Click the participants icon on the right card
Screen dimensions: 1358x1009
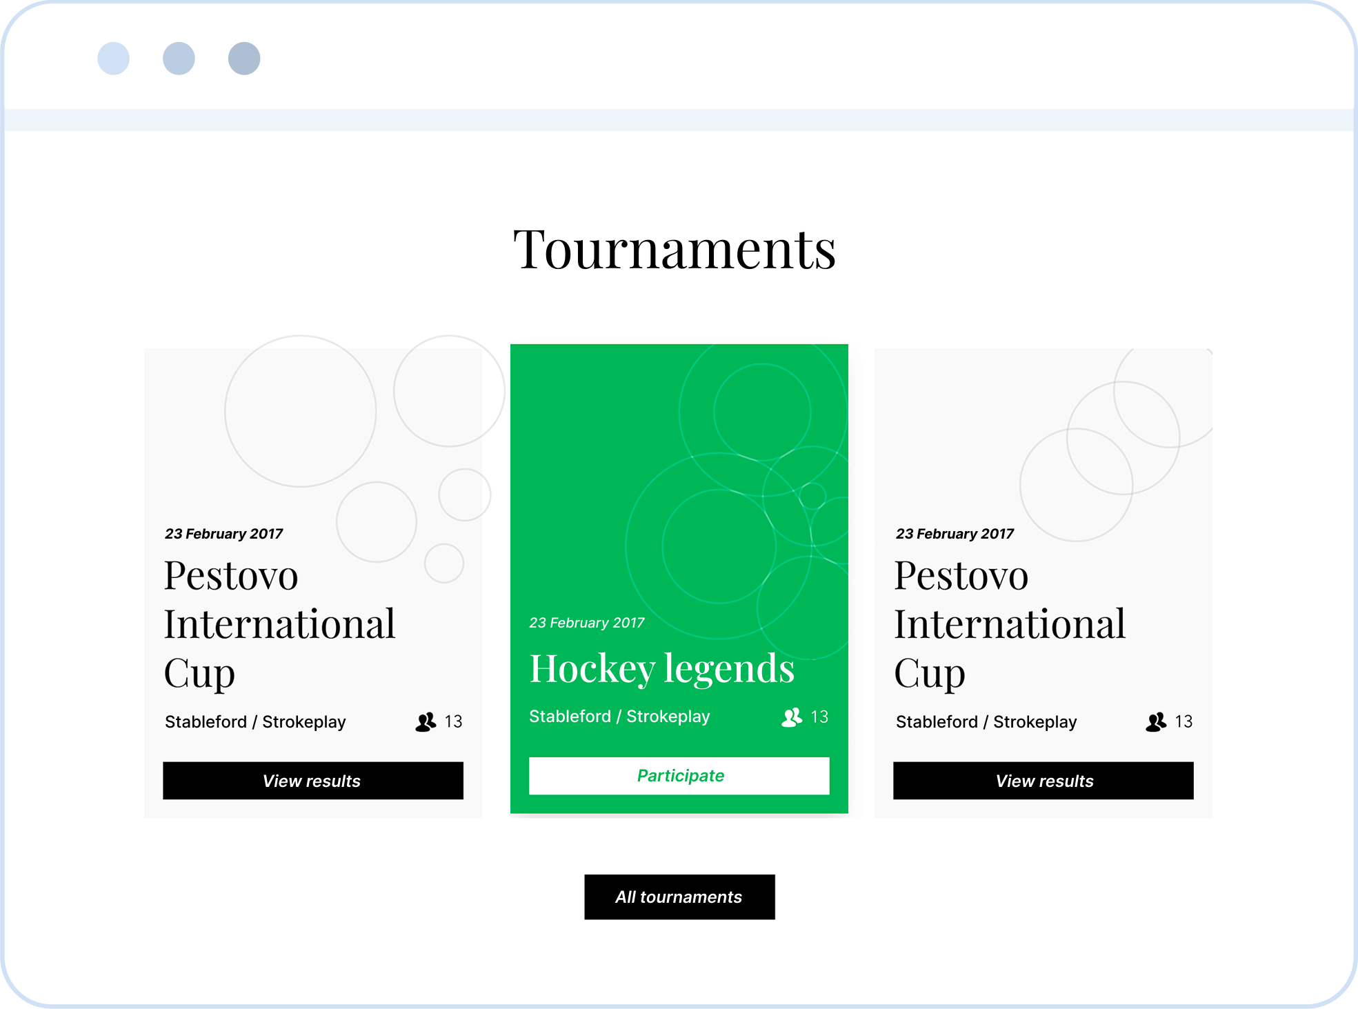pos(1157,722)
